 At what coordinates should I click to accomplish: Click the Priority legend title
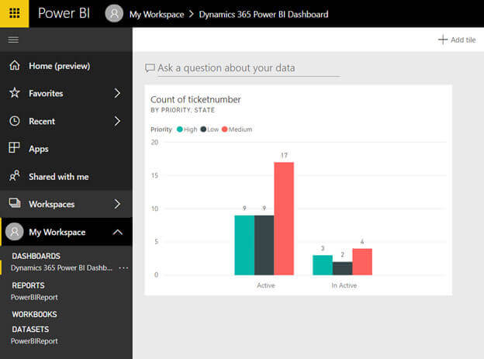[x=161, y=129]
